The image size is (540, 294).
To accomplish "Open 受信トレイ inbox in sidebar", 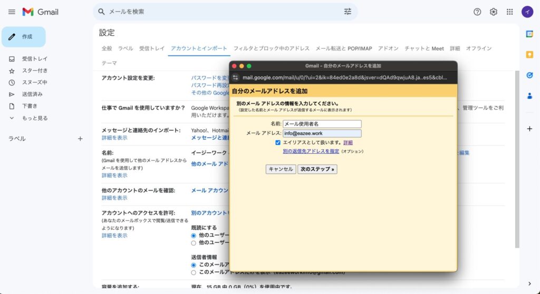I will tap(34, 59).
